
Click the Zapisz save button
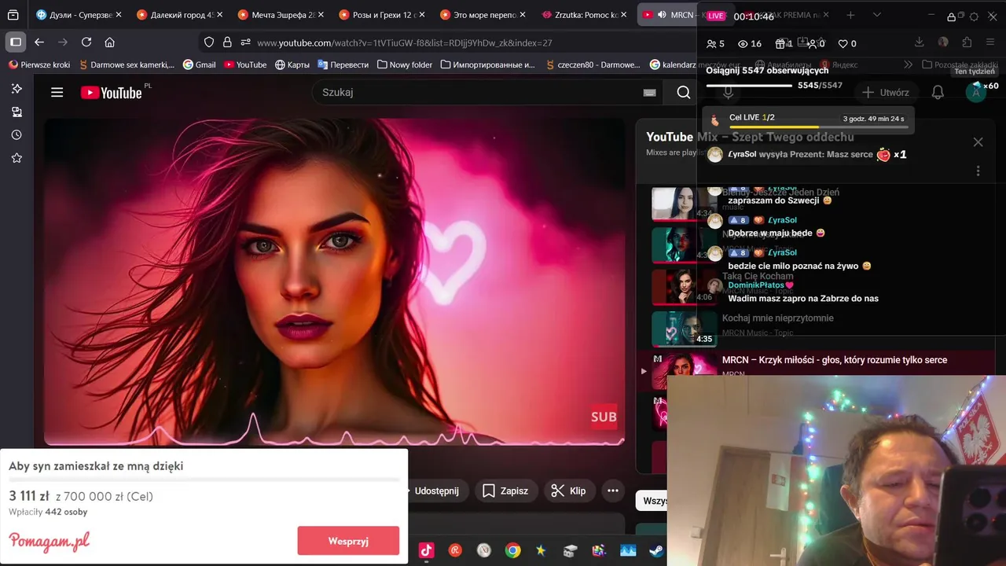pos(505,491)
